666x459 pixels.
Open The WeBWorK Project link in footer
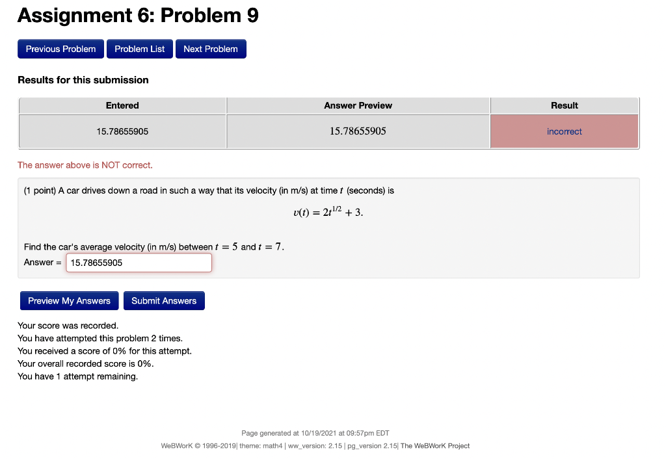[435, 446]
